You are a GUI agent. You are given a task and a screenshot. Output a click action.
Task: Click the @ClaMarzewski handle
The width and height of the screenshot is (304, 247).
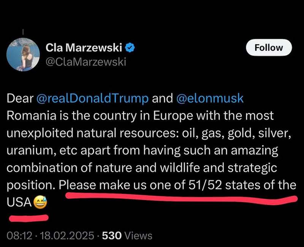pyautogui.click(x=85, y=61)
